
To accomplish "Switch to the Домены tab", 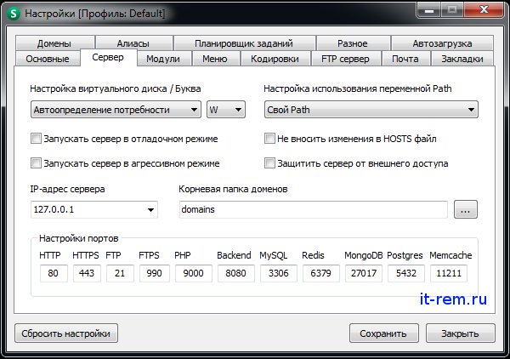I will click(x=54, y=43).
